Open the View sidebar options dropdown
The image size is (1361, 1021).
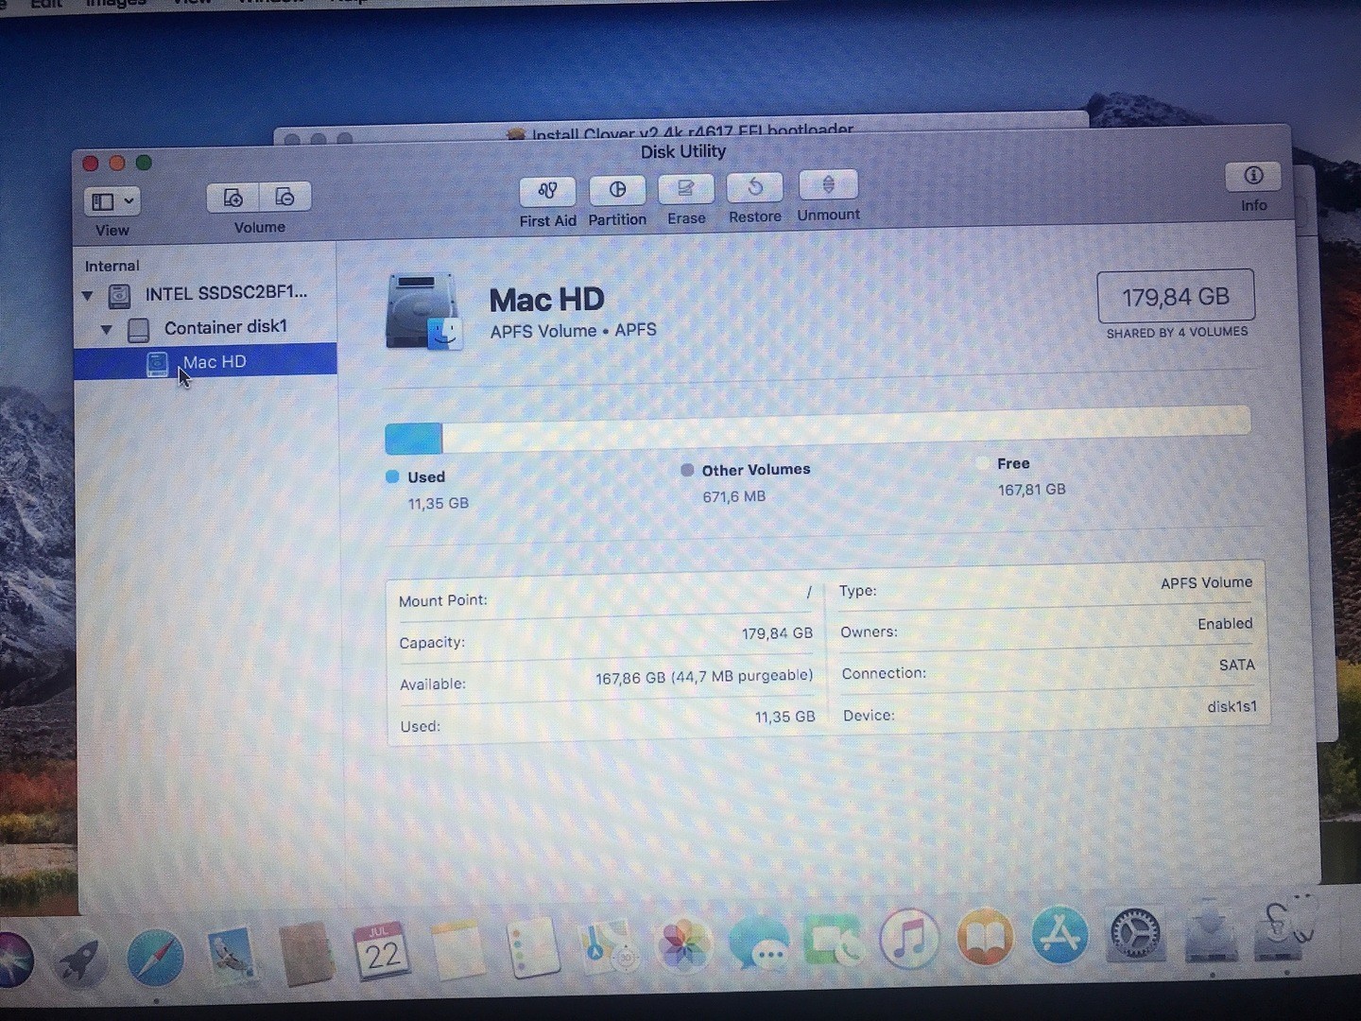(112, 201)
